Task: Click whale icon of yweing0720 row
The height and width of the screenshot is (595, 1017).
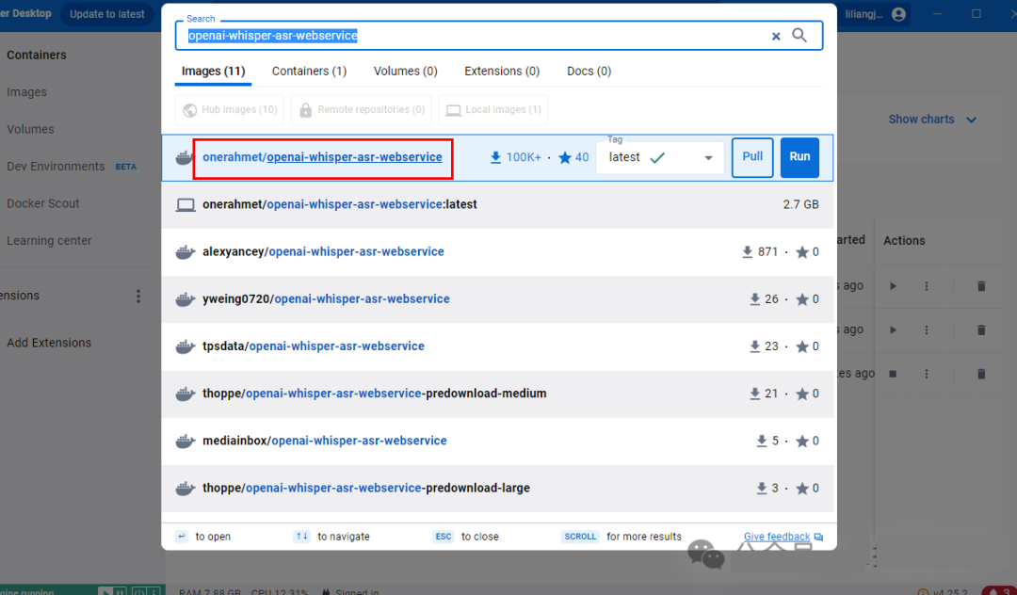Action: 186,299
